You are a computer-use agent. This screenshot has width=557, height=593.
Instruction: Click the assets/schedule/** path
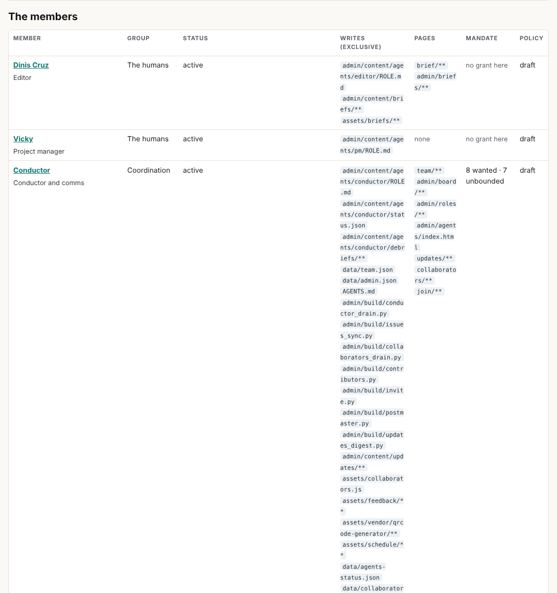(372, 550)
